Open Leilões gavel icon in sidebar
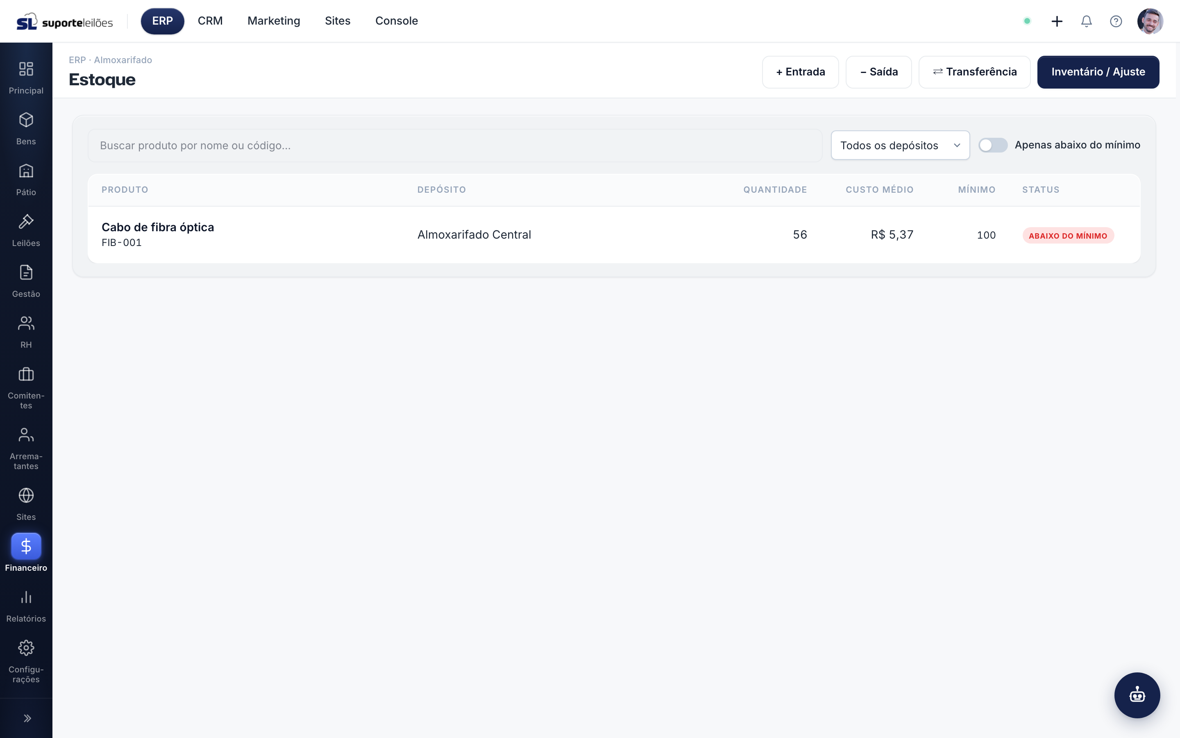Viewport: 1180px width, 738px height. [26, 221]
